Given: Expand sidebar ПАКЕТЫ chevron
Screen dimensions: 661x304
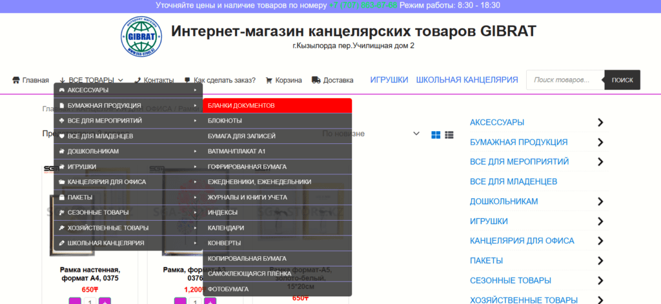Looking at the screenshot, I should [601, 261].
